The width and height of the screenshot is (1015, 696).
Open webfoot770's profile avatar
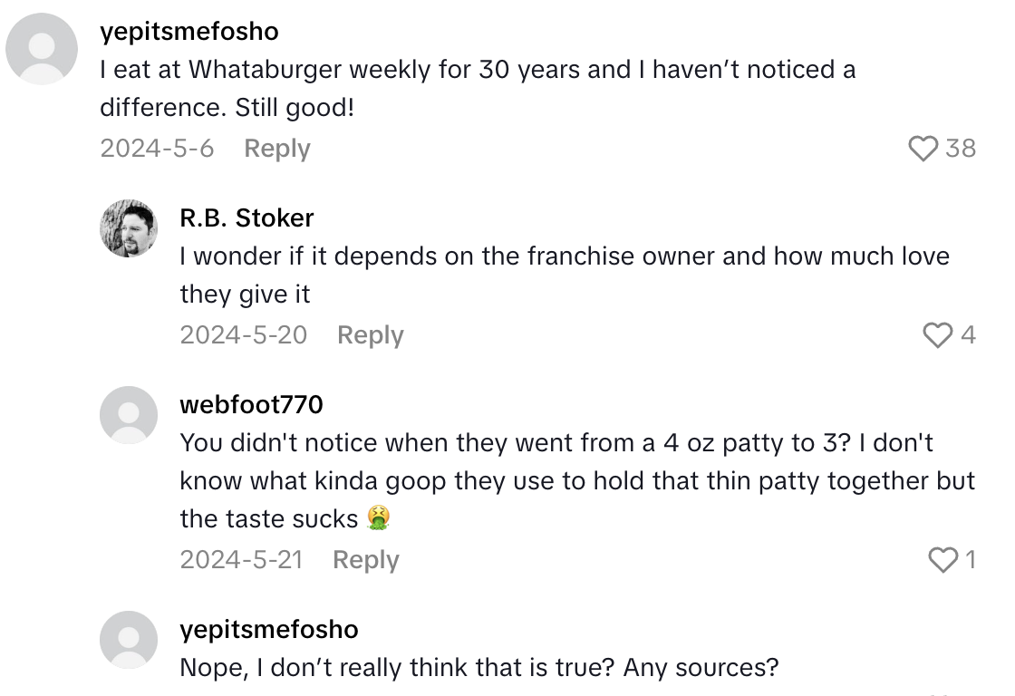click(x=129, y=414)
